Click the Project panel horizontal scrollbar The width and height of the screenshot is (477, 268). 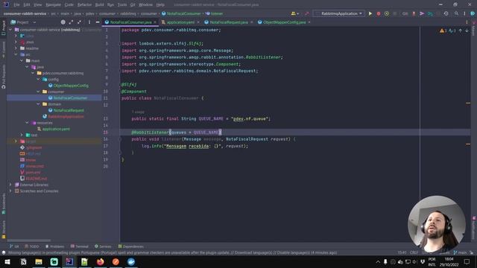click(x=29, y=240)
